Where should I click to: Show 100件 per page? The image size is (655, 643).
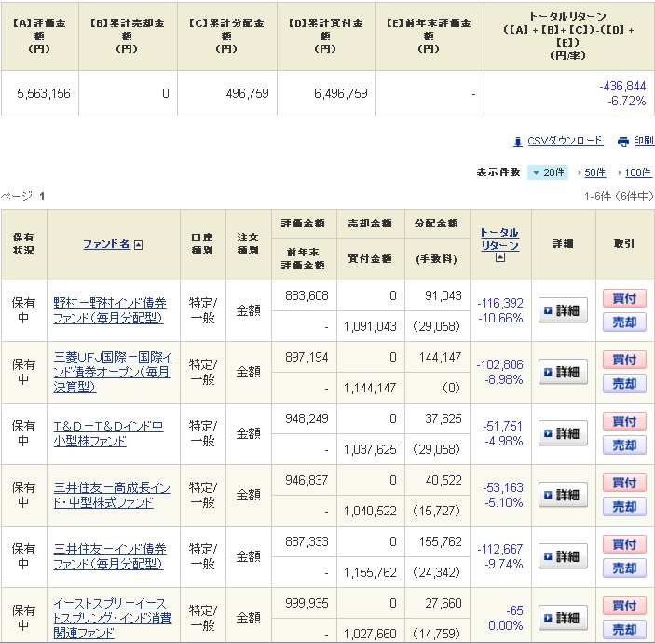[x=637, y=172]
